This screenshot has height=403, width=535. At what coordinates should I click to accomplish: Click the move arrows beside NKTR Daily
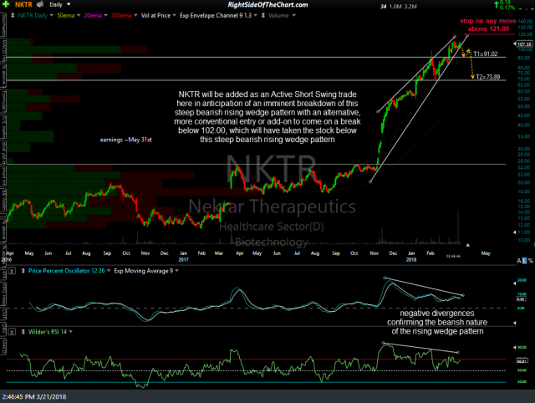tap(13, 15)
